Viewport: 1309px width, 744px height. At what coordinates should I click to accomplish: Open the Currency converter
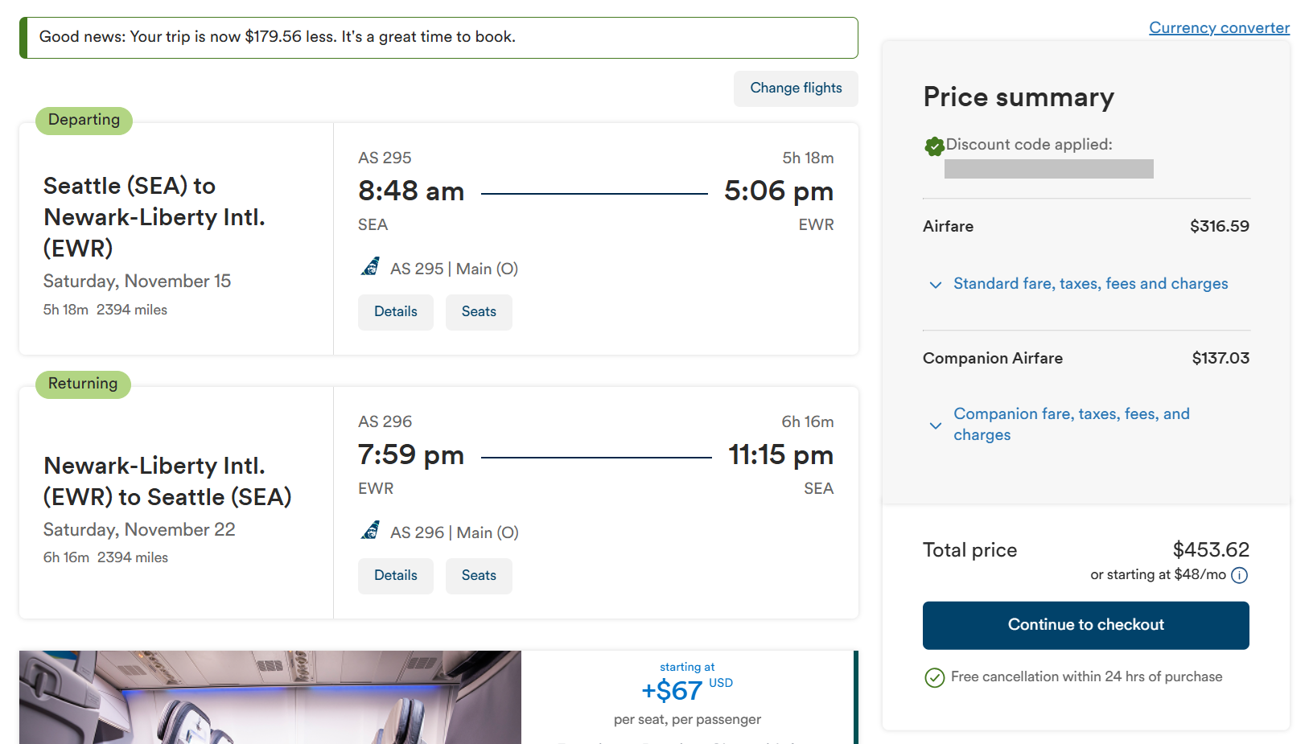pyautogui.click(x=1218, y=27)
